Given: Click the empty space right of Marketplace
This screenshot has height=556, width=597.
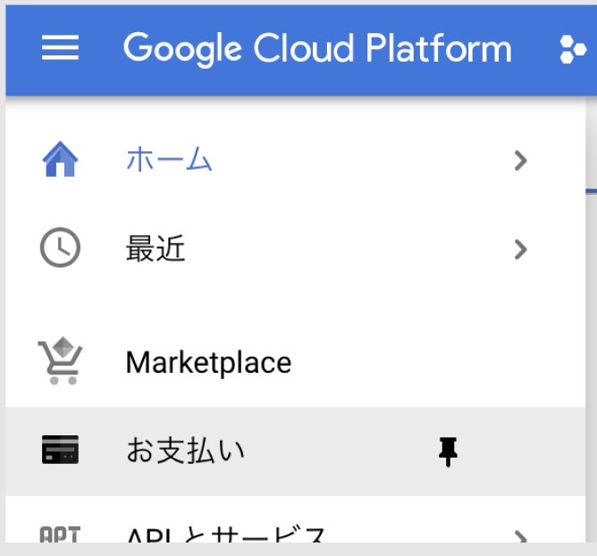Looking at the screenshot, I should (x=429, y=362).
